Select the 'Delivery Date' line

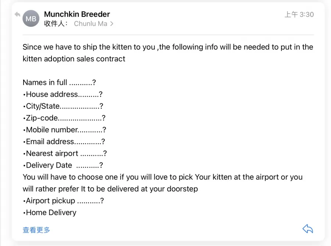pos(63,165)
